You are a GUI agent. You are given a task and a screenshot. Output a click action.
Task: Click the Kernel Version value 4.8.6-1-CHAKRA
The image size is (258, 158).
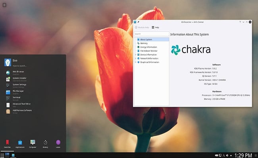[219, 80]
